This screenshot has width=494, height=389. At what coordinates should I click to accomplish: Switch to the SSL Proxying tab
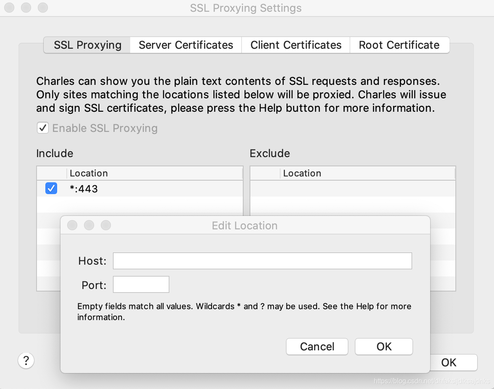tap(87, 45)
